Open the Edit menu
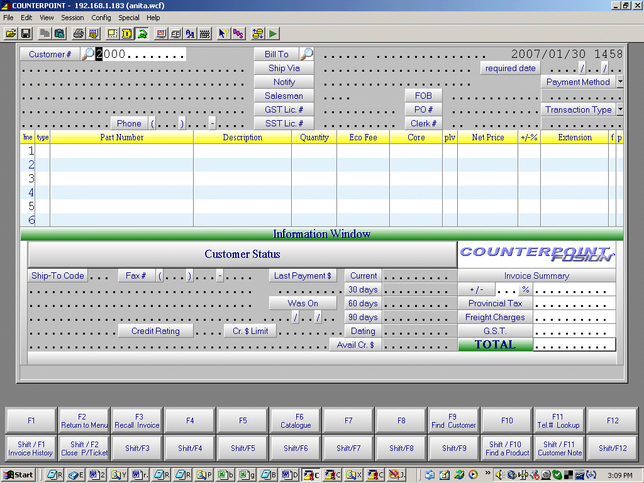This screenshot has width=644, height=483. point(26,18)
